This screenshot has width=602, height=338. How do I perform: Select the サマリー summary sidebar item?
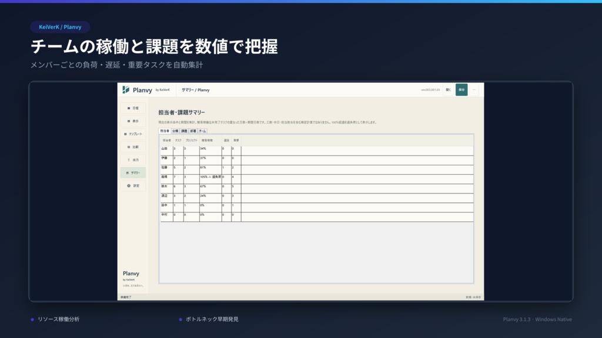click(x=133, y=173)
